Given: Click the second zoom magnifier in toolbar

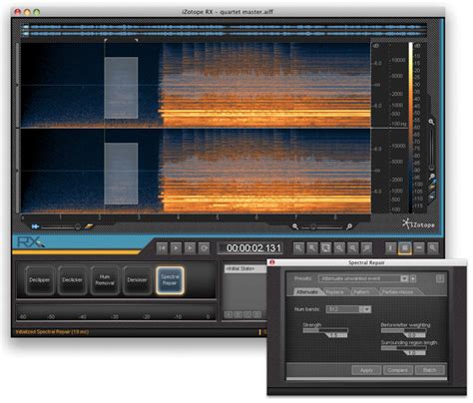Looking at the screenshot, I should 312,248.
